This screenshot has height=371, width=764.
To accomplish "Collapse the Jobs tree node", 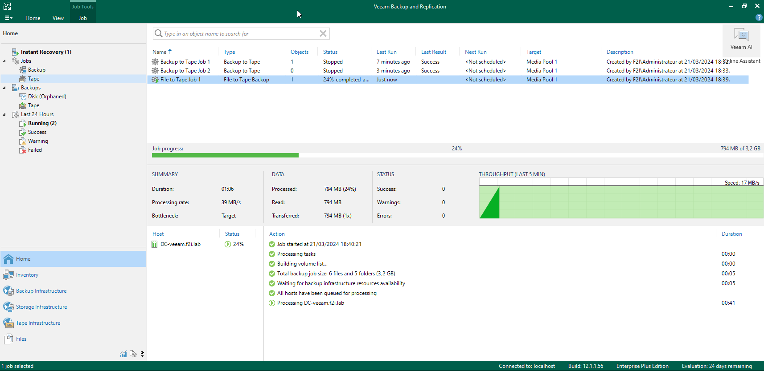I will pos(4,61).
